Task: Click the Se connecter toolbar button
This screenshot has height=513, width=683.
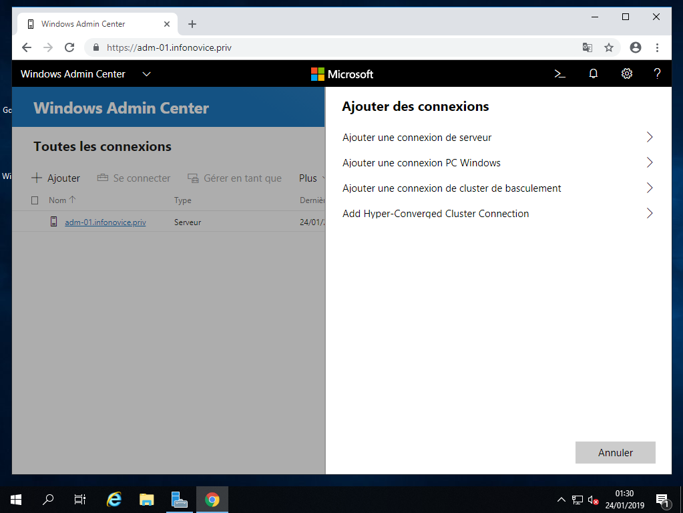Action: tap(134, 178)
